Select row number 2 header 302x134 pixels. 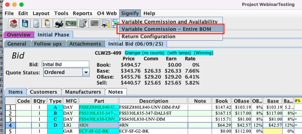(x=11, y=113)
